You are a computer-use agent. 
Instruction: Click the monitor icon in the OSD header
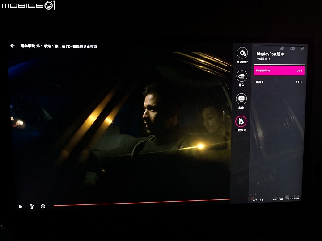292,48
